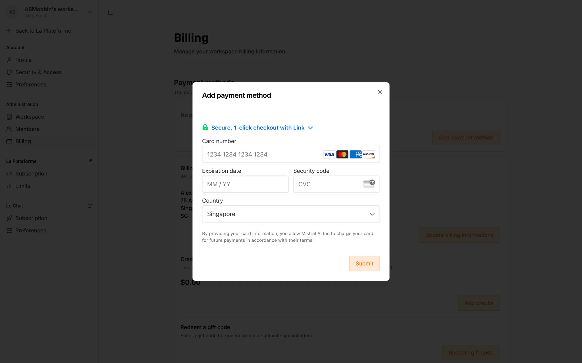582x363 pixels.
Task: Open Limits under La Plateforme
Action: coord(23,186)
